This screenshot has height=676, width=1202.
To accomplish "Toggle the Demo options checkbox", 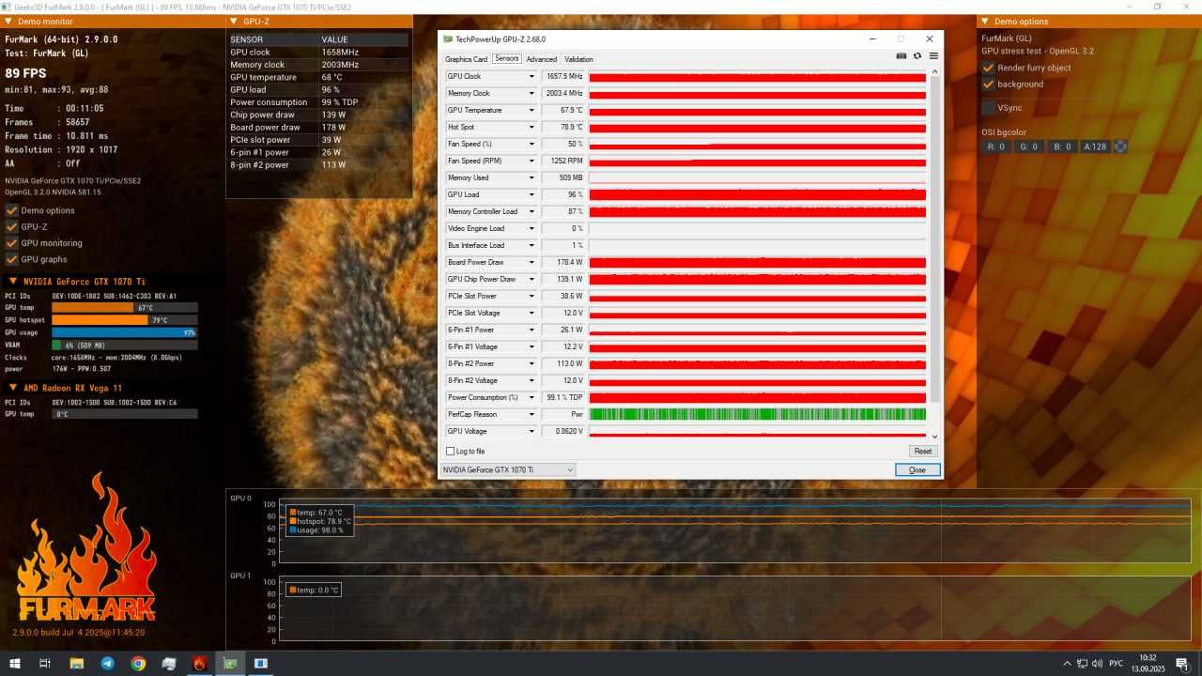I will 12,210.
